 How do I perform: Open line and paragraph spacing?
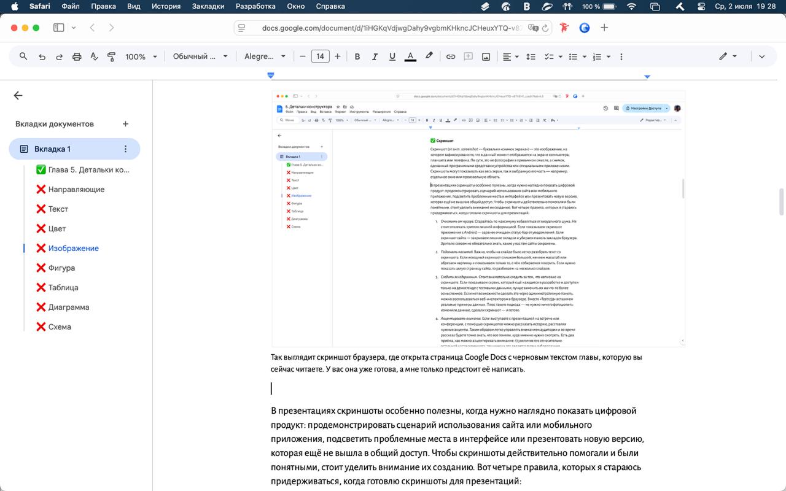pyautogui.click(x=532, y=56)
